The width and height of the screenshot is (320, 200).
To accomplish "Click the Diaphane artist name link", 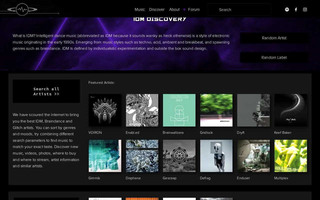I will click(133, 178).
